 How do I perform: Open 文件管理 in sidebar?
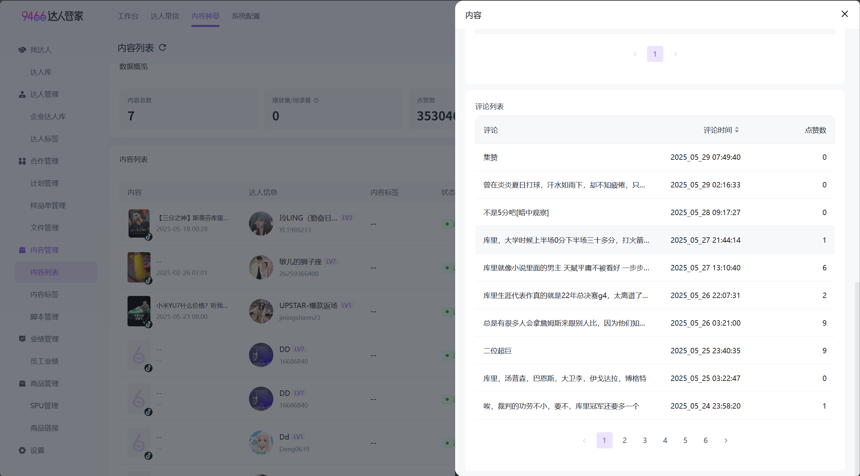[45, 228]
